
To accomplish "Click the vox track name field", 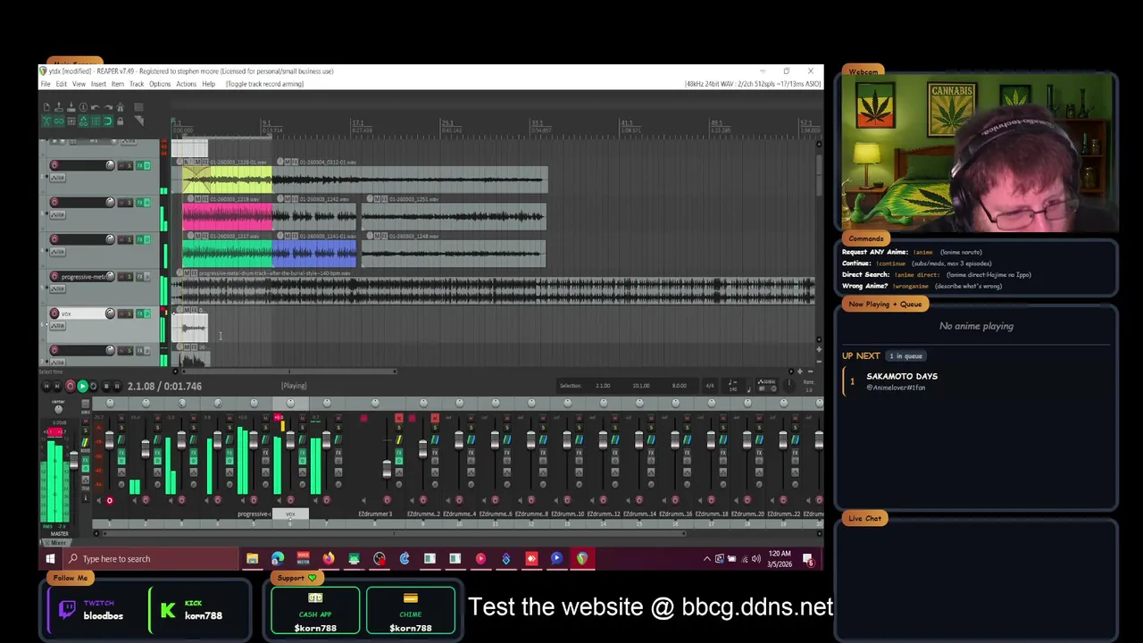I will [x=82, y=313].
